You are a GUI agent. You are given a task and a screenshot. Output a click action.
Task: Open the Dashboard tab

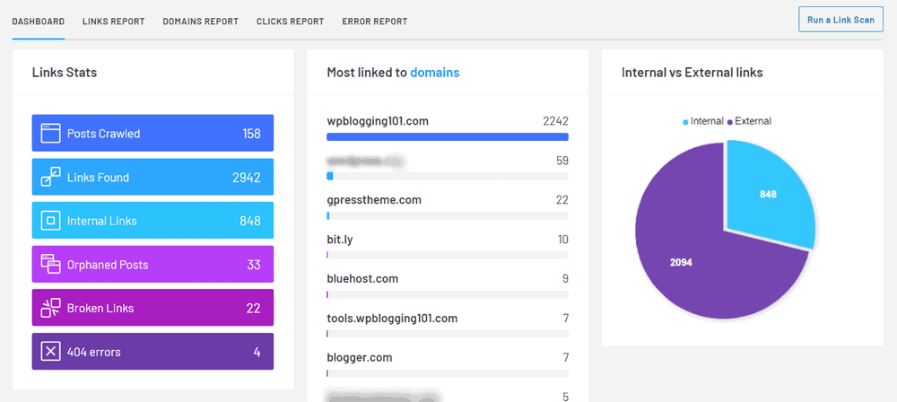pos(39,22)
